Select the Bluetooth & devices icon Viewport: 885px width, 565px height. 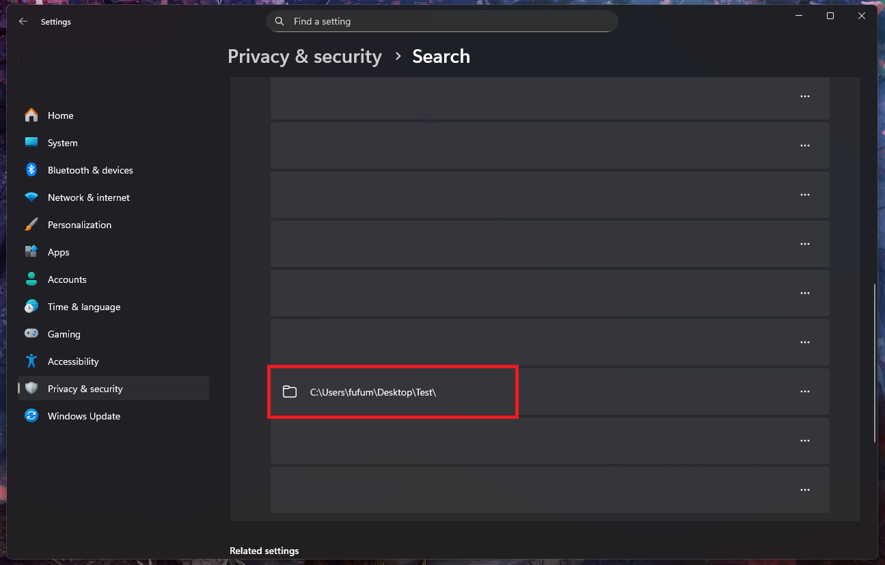coord(31,170)
